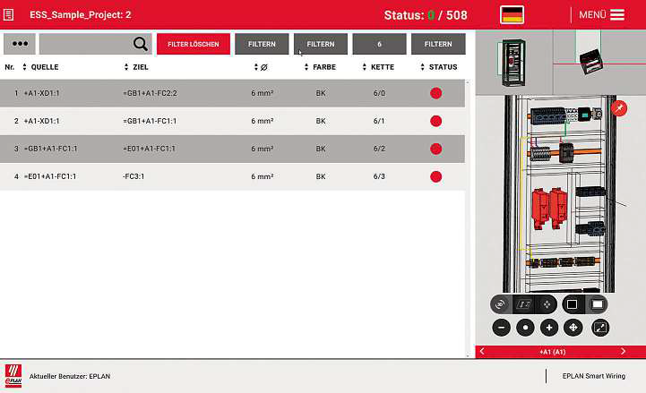
Task: Switch language via the German flag
Action: coord(512,15)
